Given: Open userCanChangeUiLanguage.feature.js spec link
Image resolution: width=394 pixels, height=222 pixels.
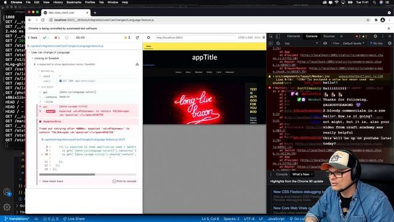Looking at the screenshot, I should 67,46.
